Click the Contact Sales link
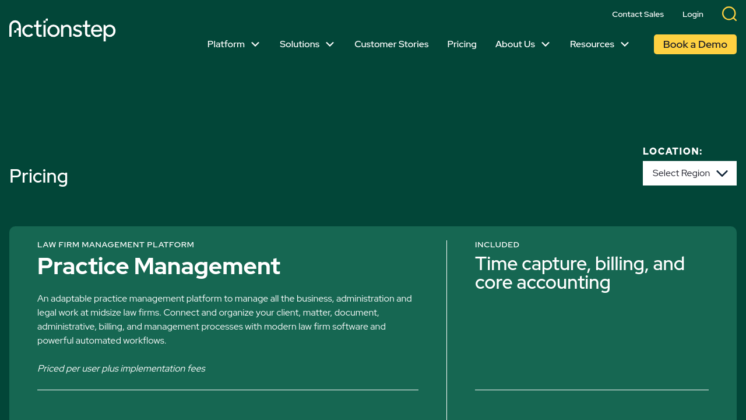This screenshot has height=420, width=746. point(638,14)
